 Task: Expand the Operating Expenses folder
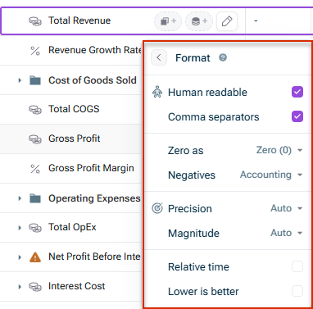pyautogui.click(x=20, y=198)
